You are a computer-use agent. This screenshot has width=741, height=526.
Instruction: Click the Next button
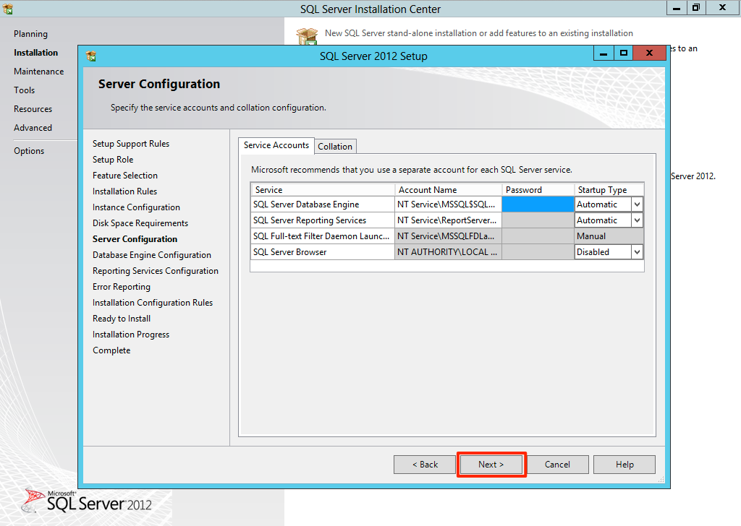491,465
